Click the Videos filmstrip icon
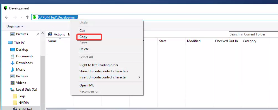 coord(13,83)
